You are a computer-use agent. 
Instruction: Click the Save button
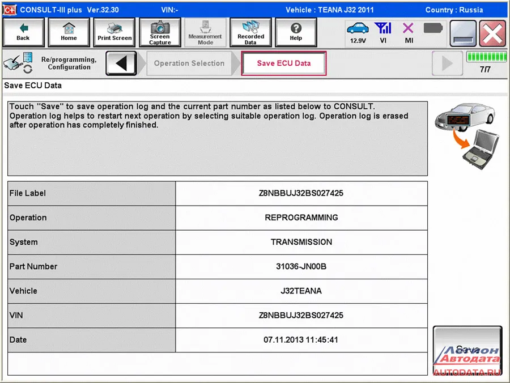467,349
